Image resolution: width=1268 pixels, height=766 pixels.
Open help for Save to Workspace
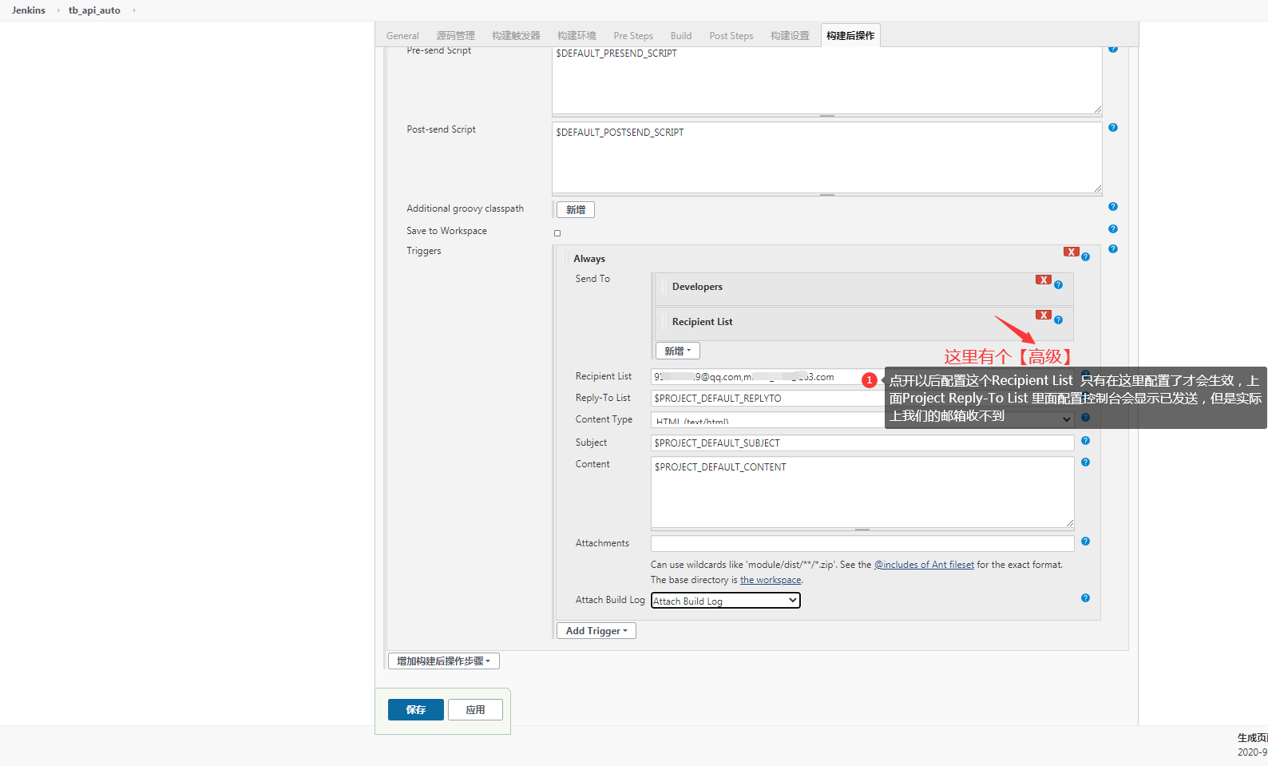(x=1112, y=229)
